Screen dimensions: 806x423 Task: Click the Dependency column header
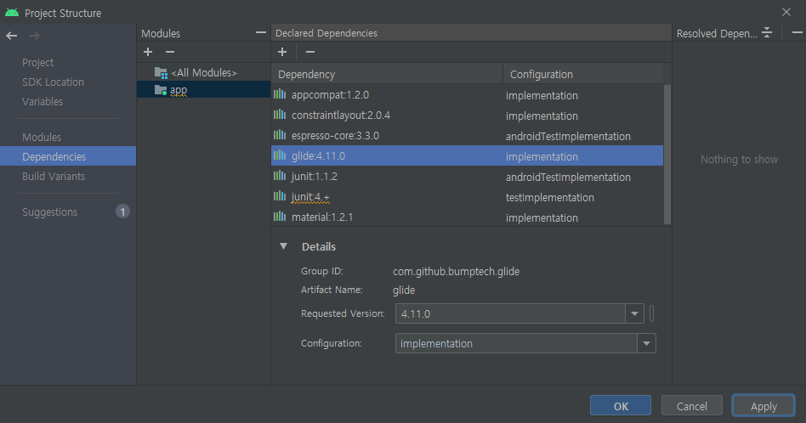[x=387, y=74]
